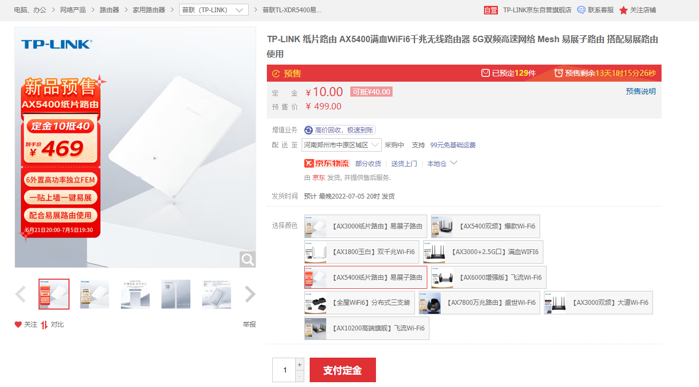The height and width of the screenshot is (387, 699).
Task: Click 支付定金 button
Action: coord(343,370)
